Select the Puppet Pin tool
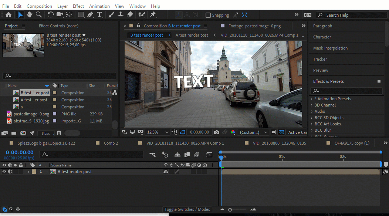This screenshot has width=389, height=216. coord(153,15)
